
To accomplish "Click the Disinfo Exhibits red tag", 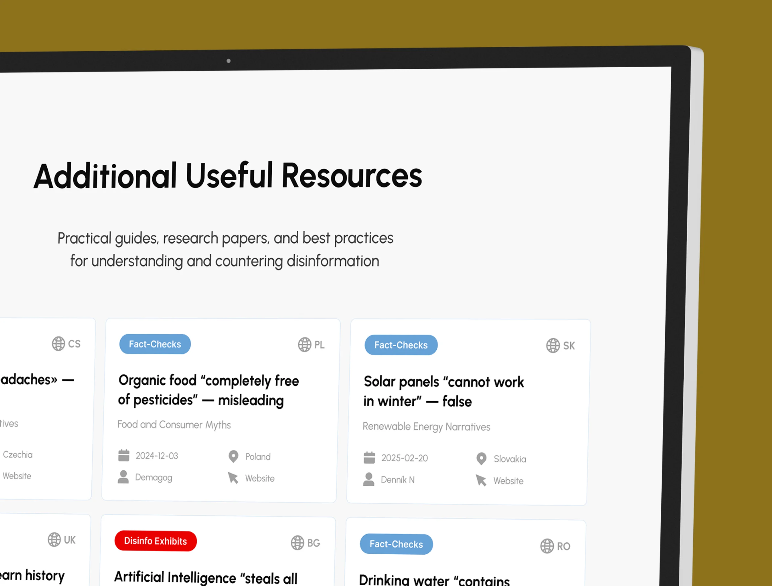I will (156, 541).
